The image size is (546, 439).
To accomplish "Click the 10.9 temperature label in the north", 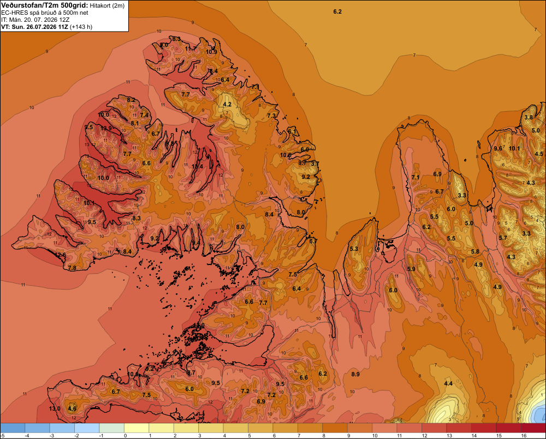I will point(211,52).
